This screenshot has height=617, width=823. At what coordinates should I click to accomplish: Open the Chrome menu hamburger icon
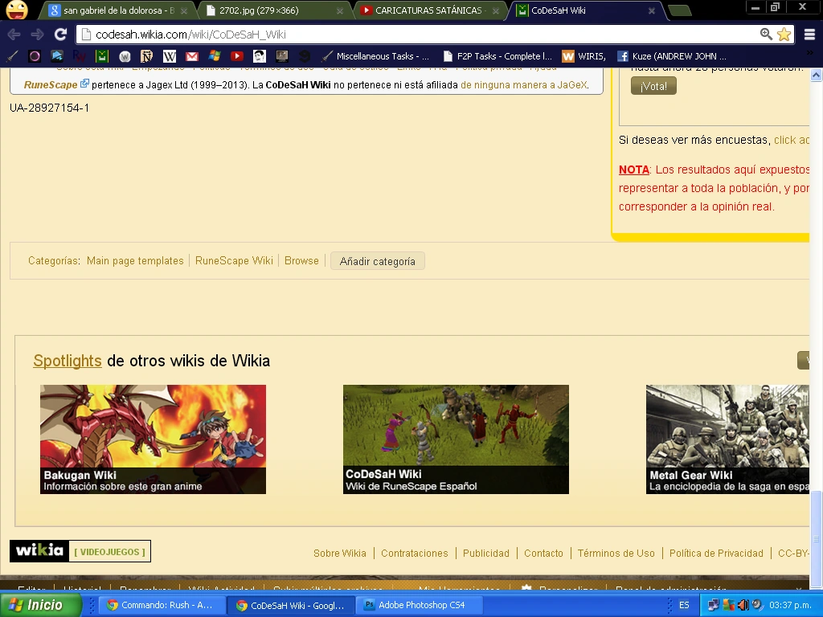point(810,35)
